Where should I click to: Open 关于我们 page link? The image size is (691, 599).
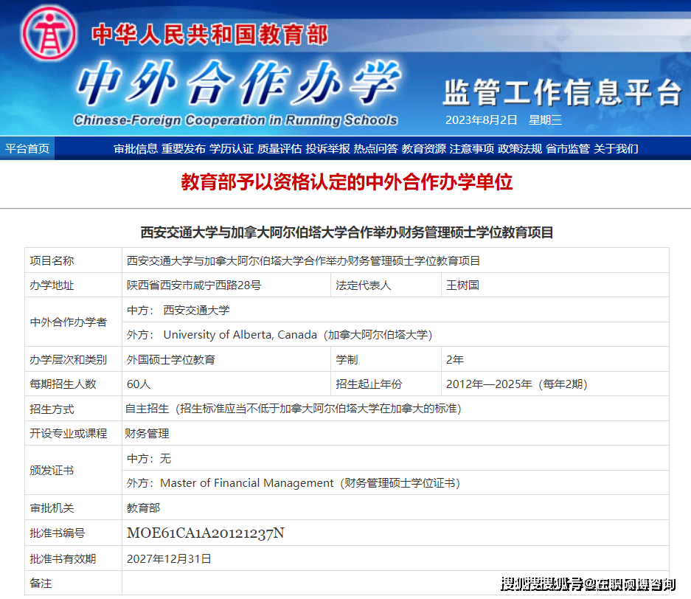(x=616, y=149)
